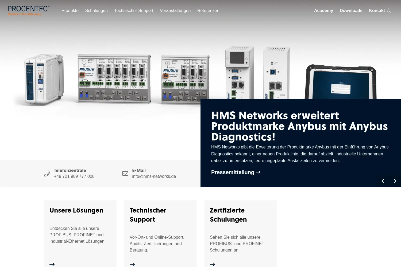The height and width of the screenshot is (267, 401).
Task: Click the 'Member of the HMS group' tagline
Action: [25, 14]
